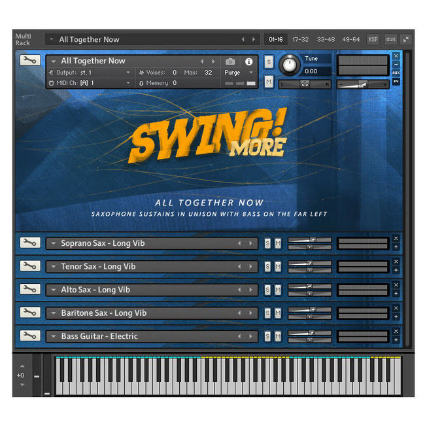Go to previous All Together Now instrument
This screenshot has height=427, width=427.
(x=202, y=61)
